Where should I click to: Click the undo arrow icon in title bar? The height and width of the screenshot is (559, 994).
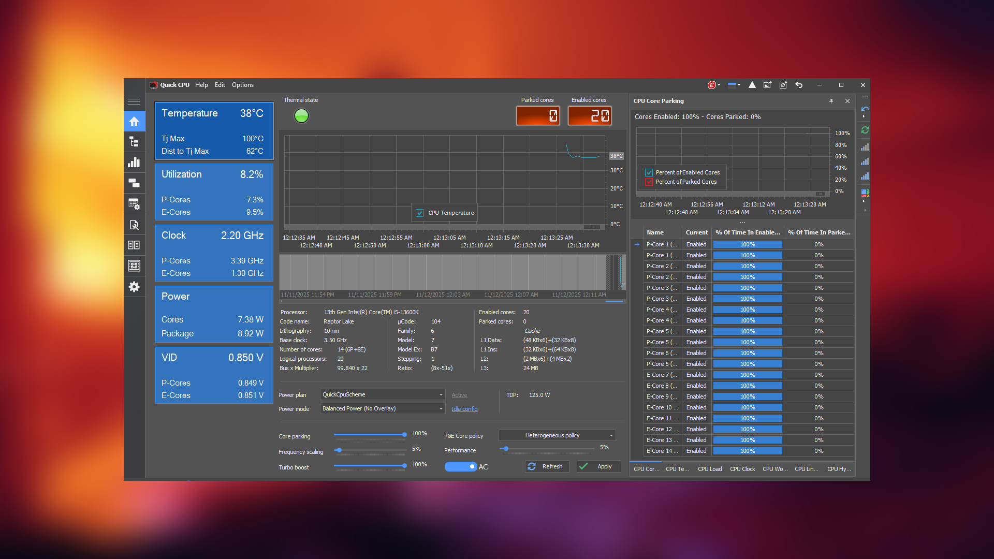click(799, 85)
